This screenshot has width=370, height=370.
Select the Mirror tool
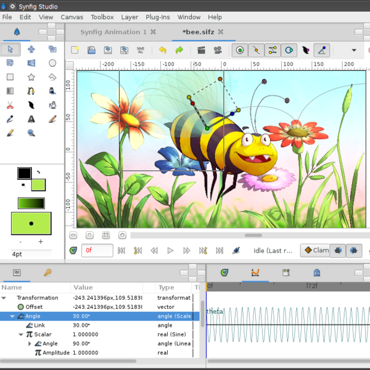31,63
